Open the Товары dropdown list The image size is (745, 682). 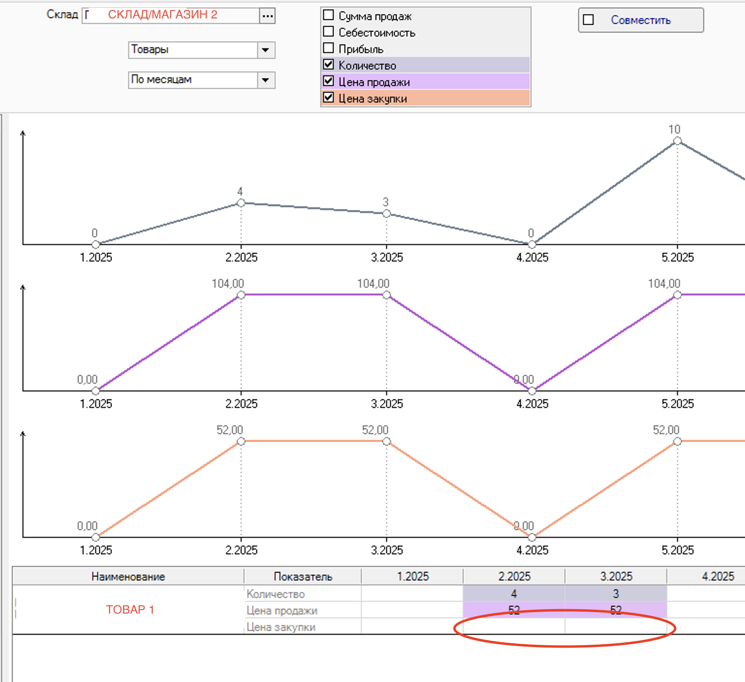(265, 50)
